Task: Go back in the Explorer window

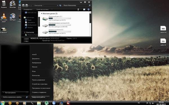Action: (23, 5)
